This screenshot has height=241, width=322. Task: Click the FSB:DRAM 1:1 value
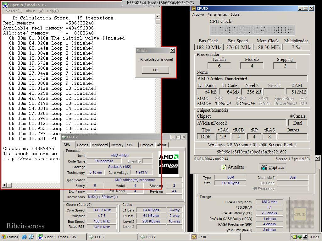coord(269,207)
